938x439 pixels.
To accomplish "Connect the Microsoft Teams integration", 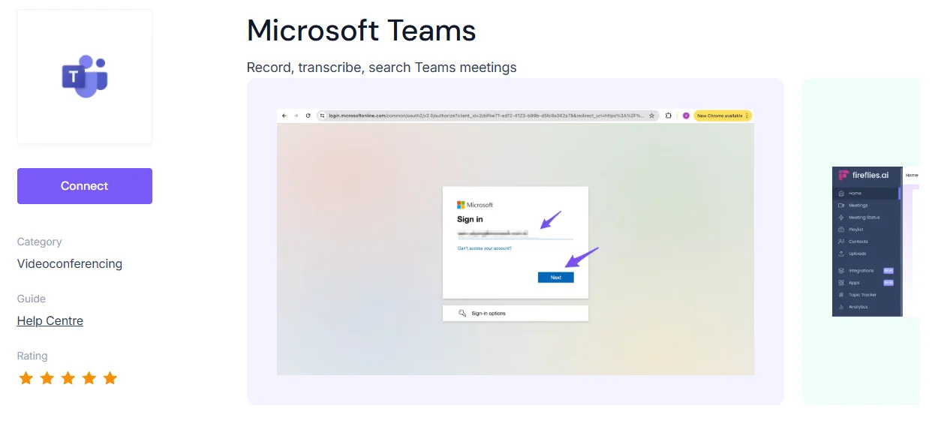I will tap(85, 186).
